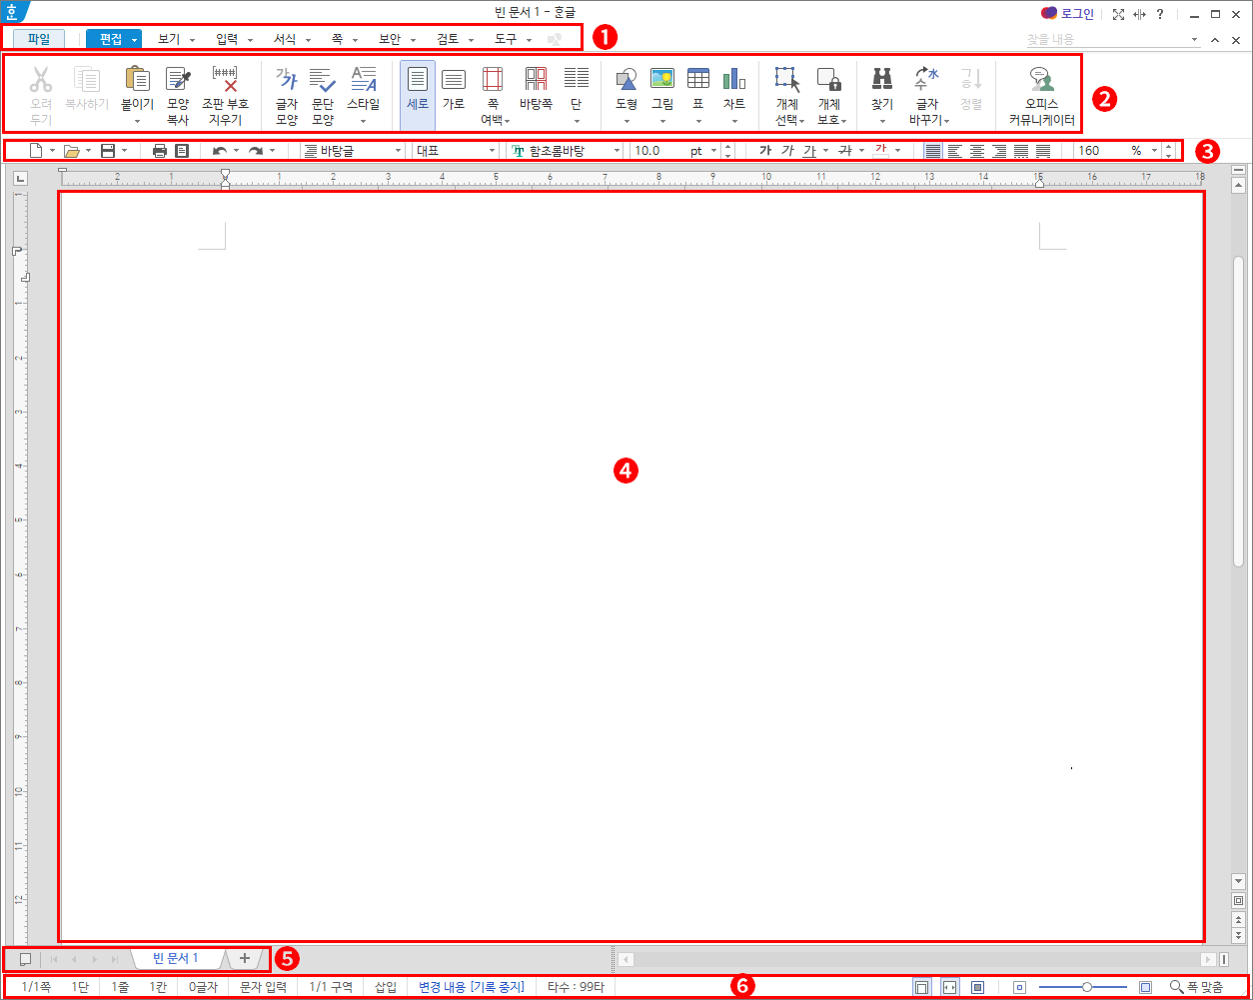The image size is (1253, 1000).
Task: Click the 쪽 여백 icon
Action: (493, 79)
